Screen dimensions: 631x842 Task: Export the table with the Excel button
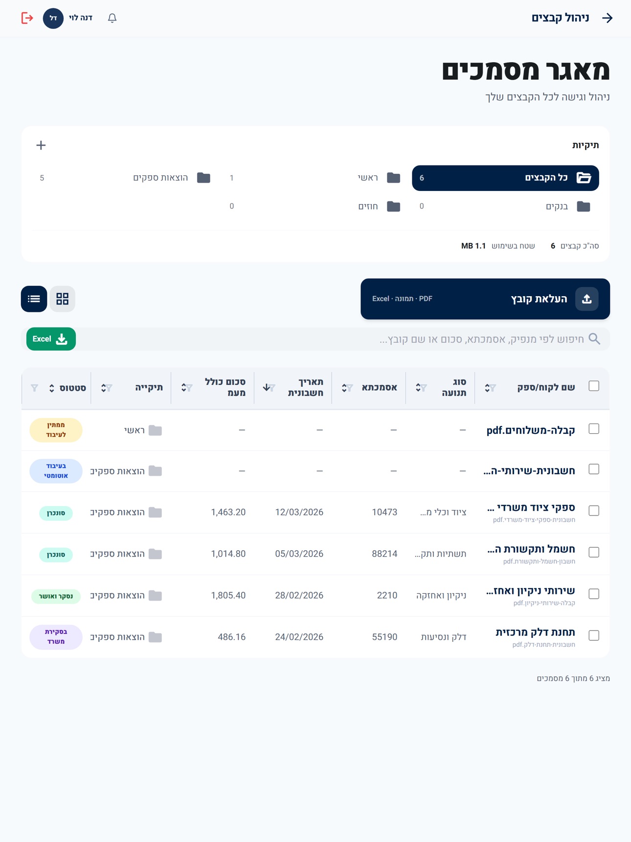click(51, 339)
